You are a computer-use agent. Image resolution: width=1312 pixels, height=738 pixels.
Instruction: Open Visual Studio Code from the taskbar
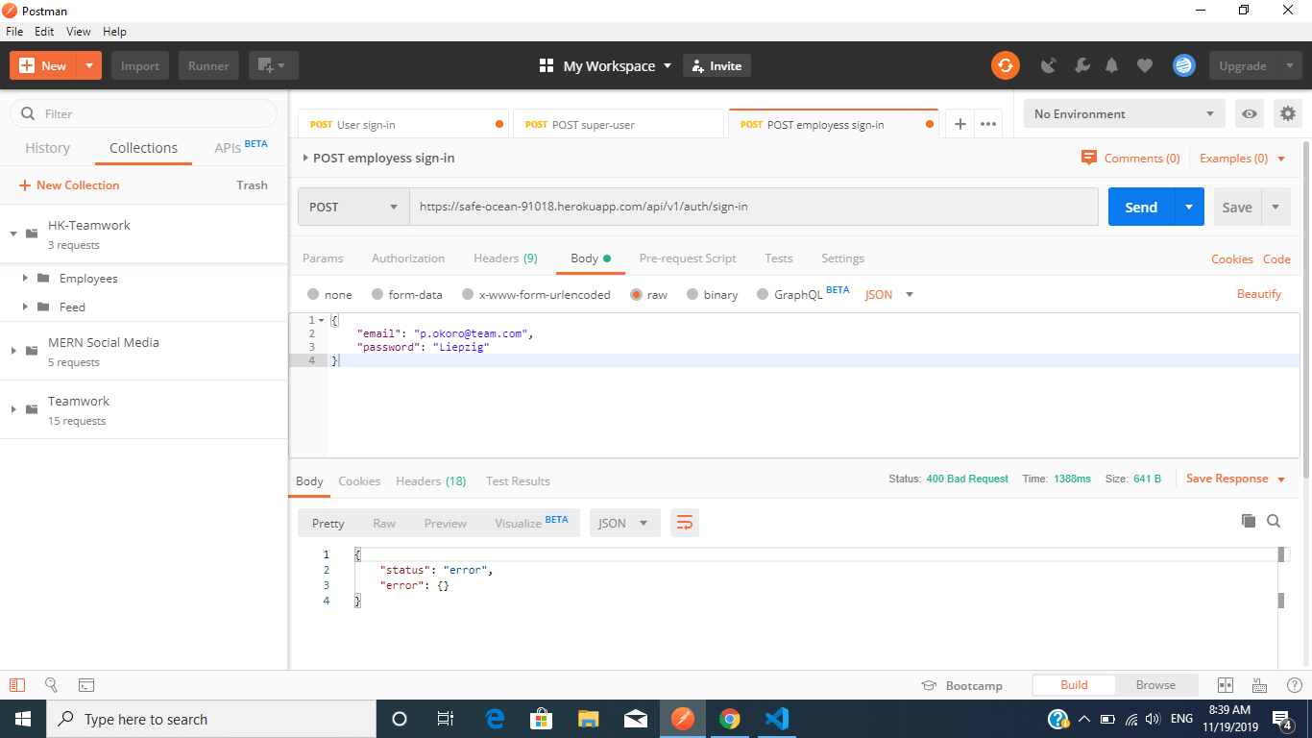click(x=777, y=719)
